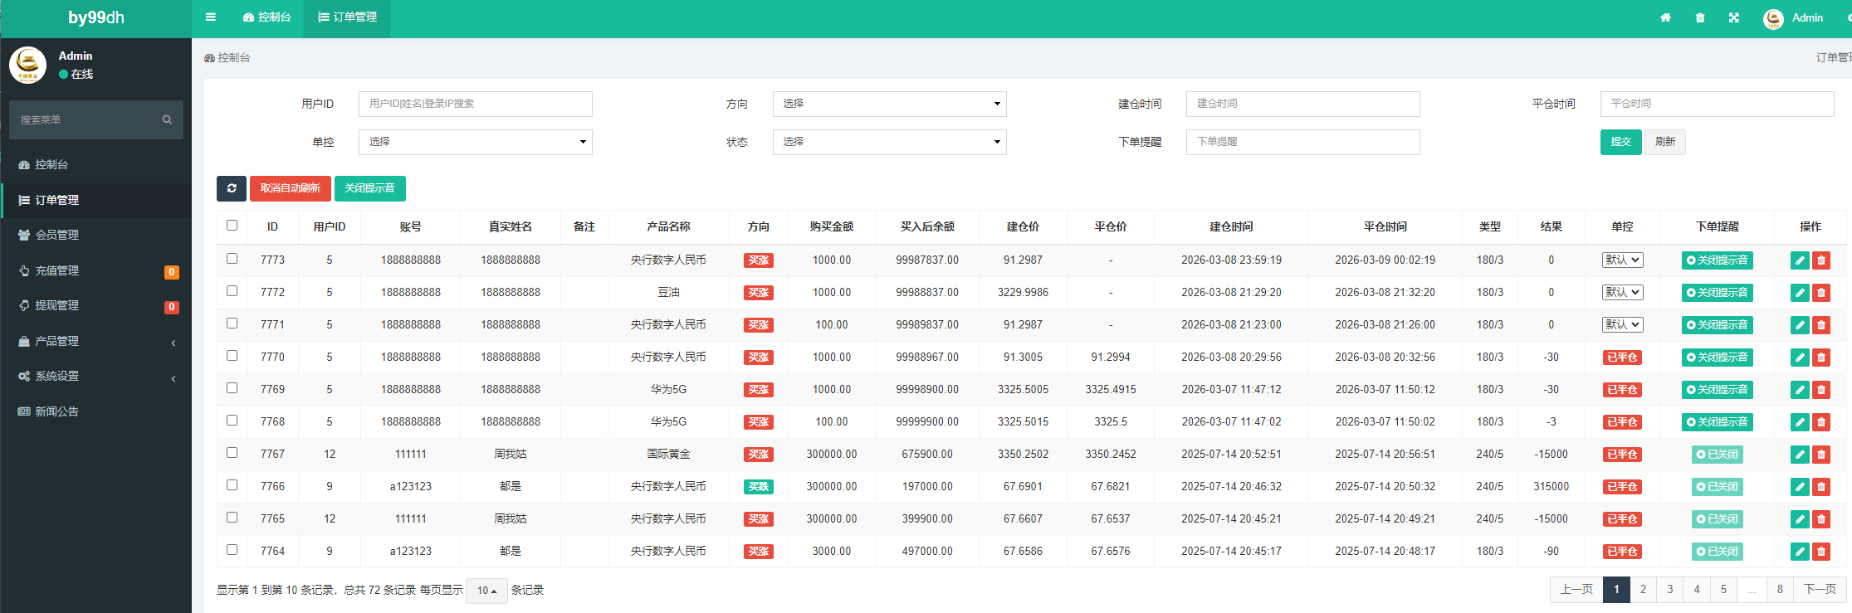Delete order 7770 with the trash icon
Image resolution: width=1852 pixels, height=613 pixels.
1821,358
